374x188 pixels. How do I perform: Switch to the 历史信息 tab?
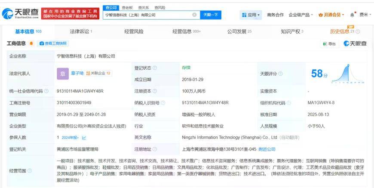(x=342, y=31)
